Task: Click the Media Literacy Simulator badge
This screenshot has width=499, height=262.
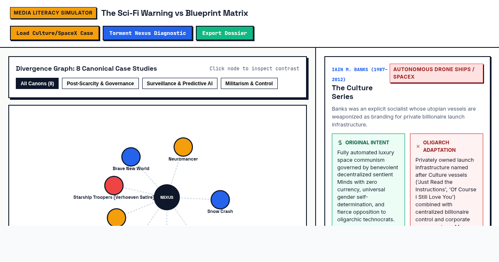Action: pos(53,13)
